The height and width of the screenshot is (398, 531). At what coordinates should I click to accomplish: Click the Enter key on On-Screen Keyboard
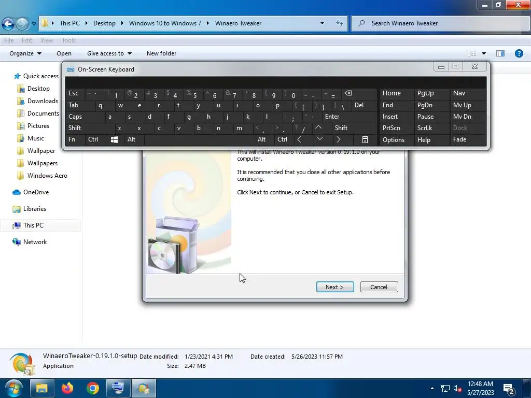(x=350, y=117)
